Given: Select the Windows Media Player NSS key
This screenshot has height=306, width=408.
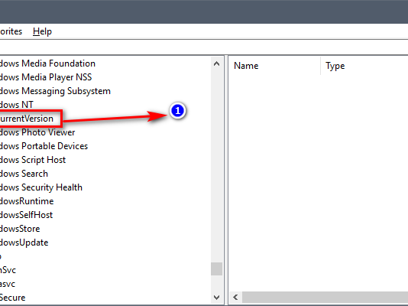Looking at the screenshot, I should [x=46, y=77].
